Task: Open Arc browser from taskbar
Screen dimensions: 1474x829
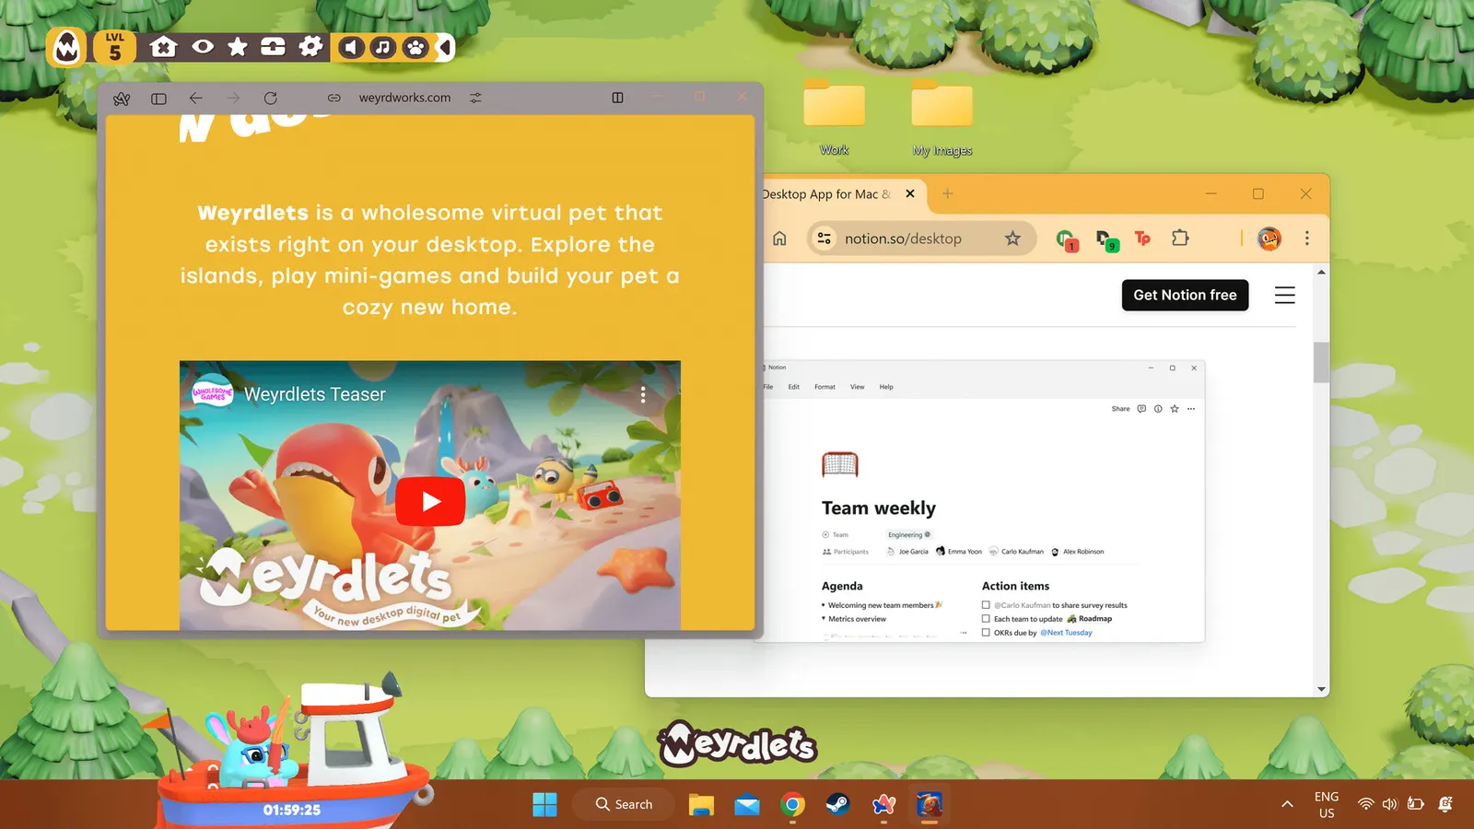Action: pos(883,804)
